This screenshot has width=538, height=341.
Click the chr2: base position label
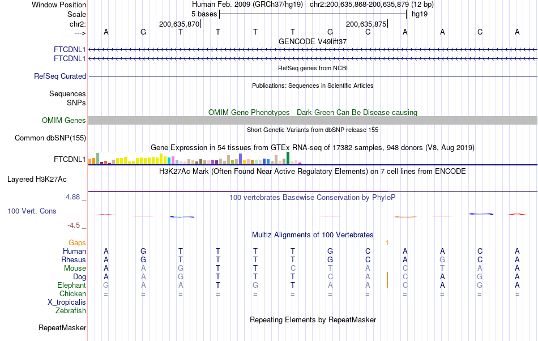coord(78,24)
